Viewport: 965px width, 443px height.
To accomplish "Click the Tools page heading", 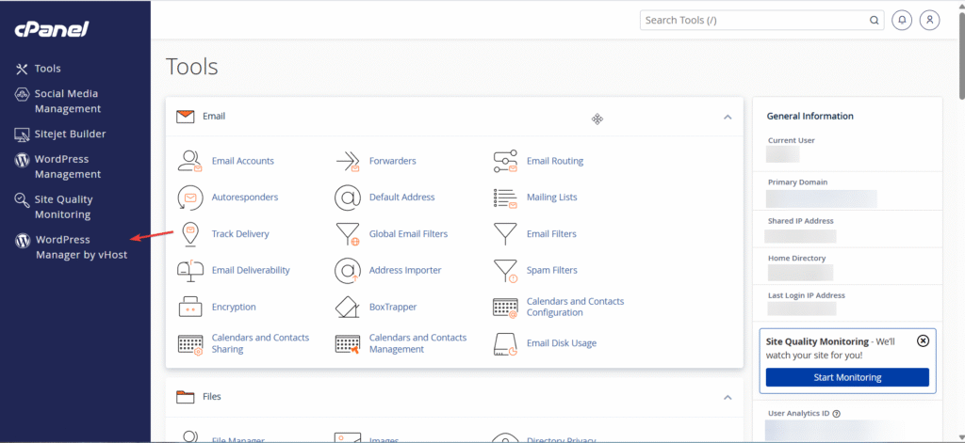I will pos(192,67).
